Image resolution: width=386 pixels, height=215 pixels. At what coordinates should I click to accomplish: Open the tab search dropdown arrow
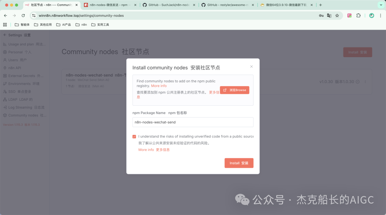click(x=381, y=5)
